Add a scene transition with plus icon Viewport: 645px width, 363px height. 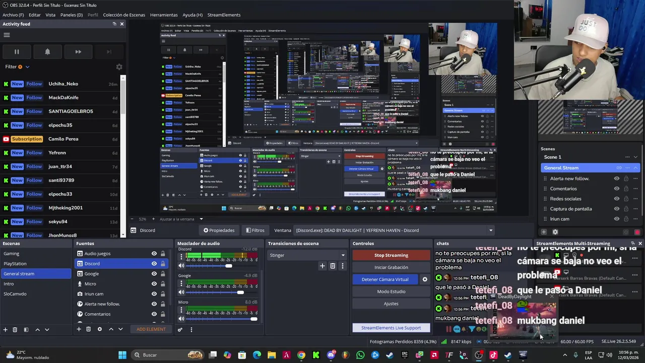[x=322, y=266]
